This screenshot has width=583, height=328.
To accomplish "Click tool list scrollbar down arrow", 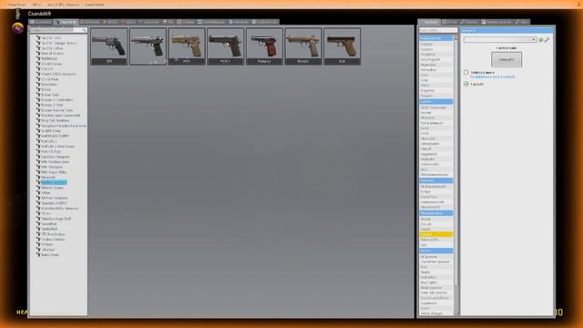I will [455, 313].
